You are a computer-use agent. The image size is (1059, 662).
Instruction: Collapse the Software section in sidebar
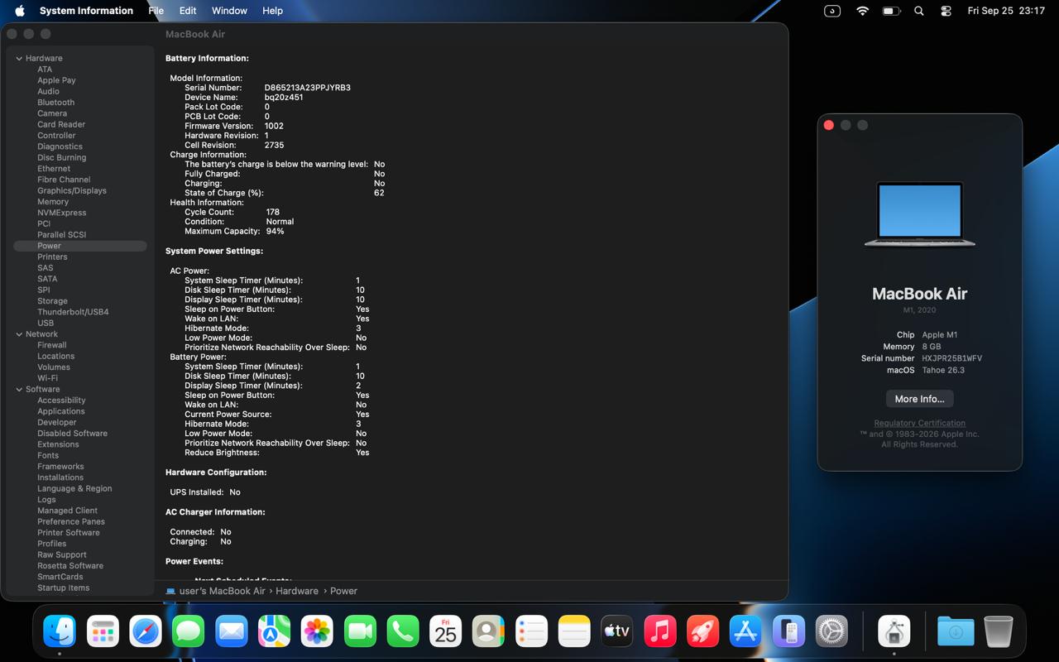click(19, 390)
